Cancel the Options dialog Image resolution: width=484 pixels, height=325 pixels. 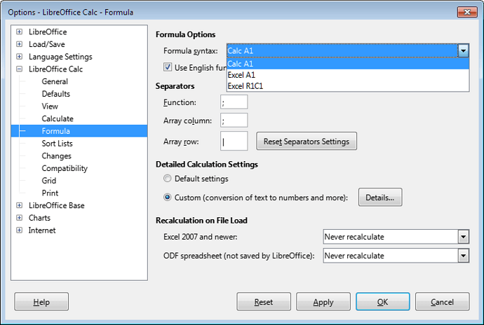tap(443, 302)
